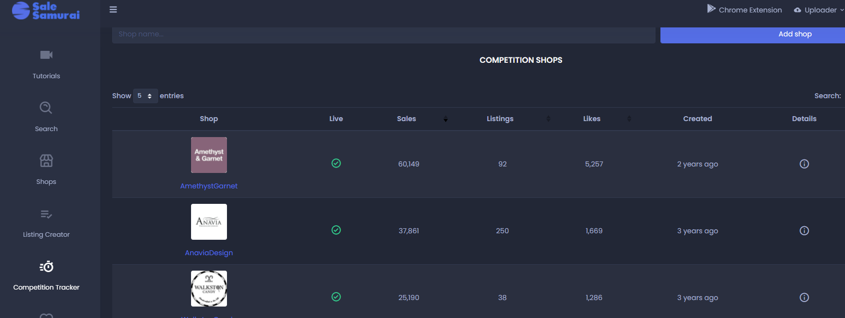The image size is (845, 318).
Task: Go to Shops in sidebar
Action: [46, 181]
